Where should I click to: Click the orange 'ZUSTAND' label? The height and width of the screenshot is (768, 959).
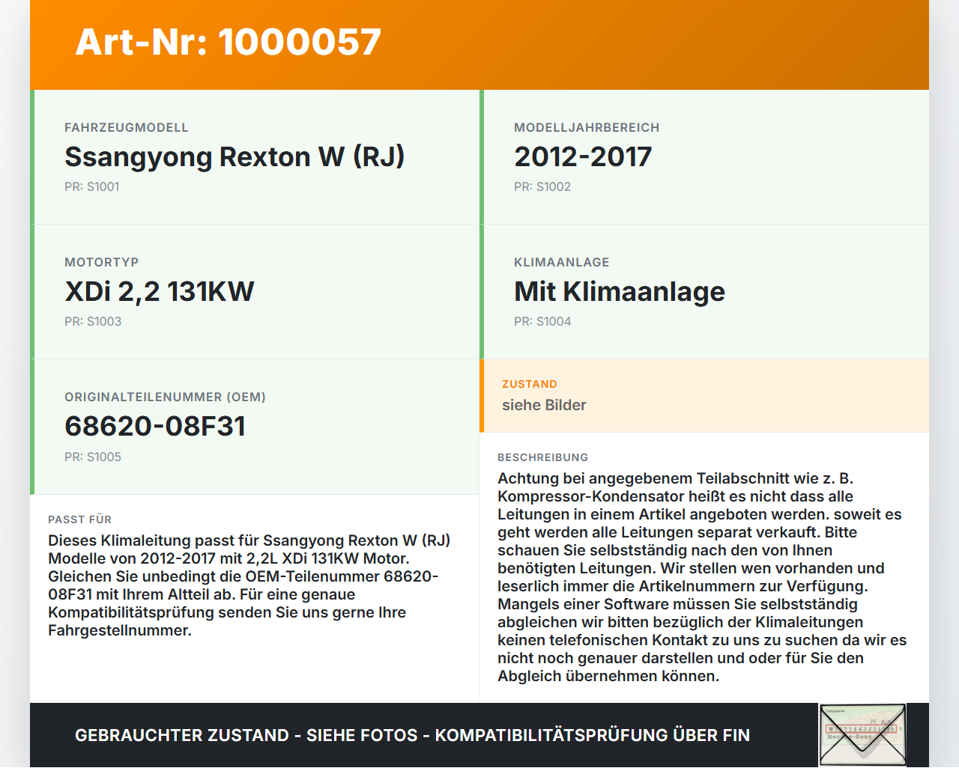530,384
